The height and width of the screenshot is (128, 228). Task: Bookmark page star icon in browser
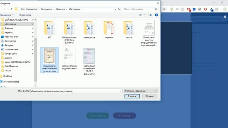[164, 9]
